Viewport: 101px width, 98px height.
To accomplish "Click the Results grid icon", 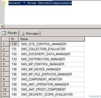I will pyautogui.click(x=4, y=33).
